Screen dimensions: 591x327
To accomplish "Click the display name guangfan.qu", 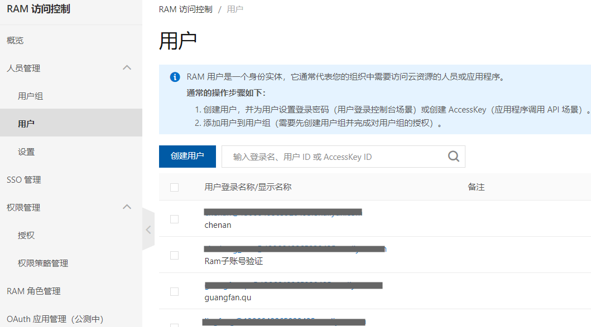I will pos(228,297).
